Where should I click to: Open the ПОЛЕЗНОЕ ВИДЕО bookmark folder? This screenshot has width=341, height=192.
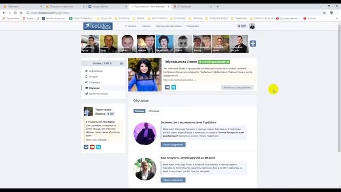[x=217, y=19]
